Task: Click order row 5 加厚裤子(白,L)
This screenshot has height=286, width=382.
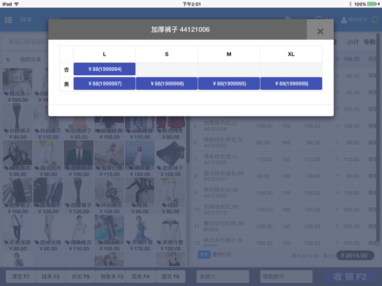Action: click(x=284, y=126)
